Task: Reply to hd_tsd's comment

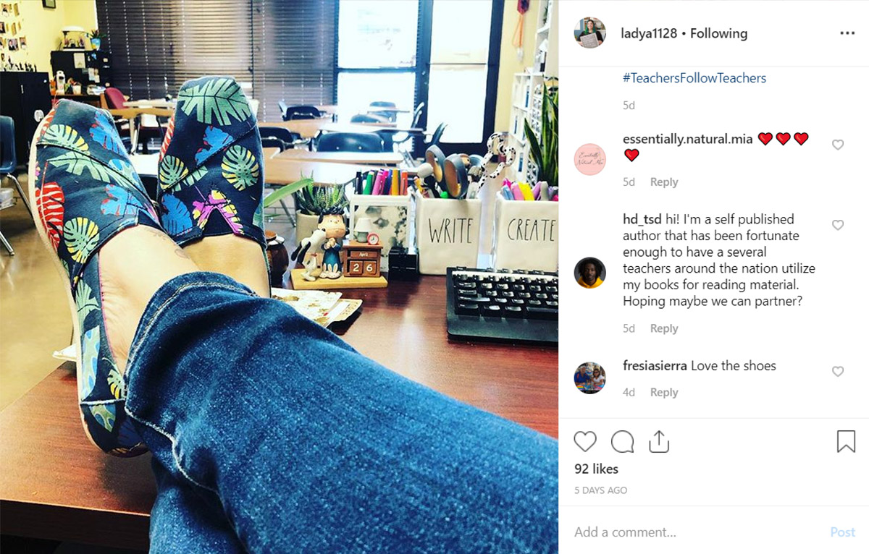Action: pos(664,328)
